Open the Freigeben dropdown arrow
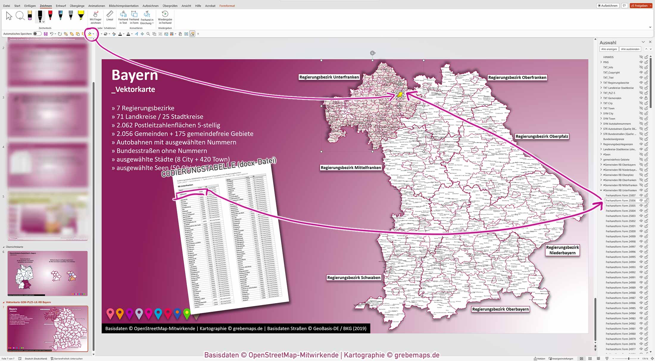This screenshot has width=655, height=361. coord(650,5)
